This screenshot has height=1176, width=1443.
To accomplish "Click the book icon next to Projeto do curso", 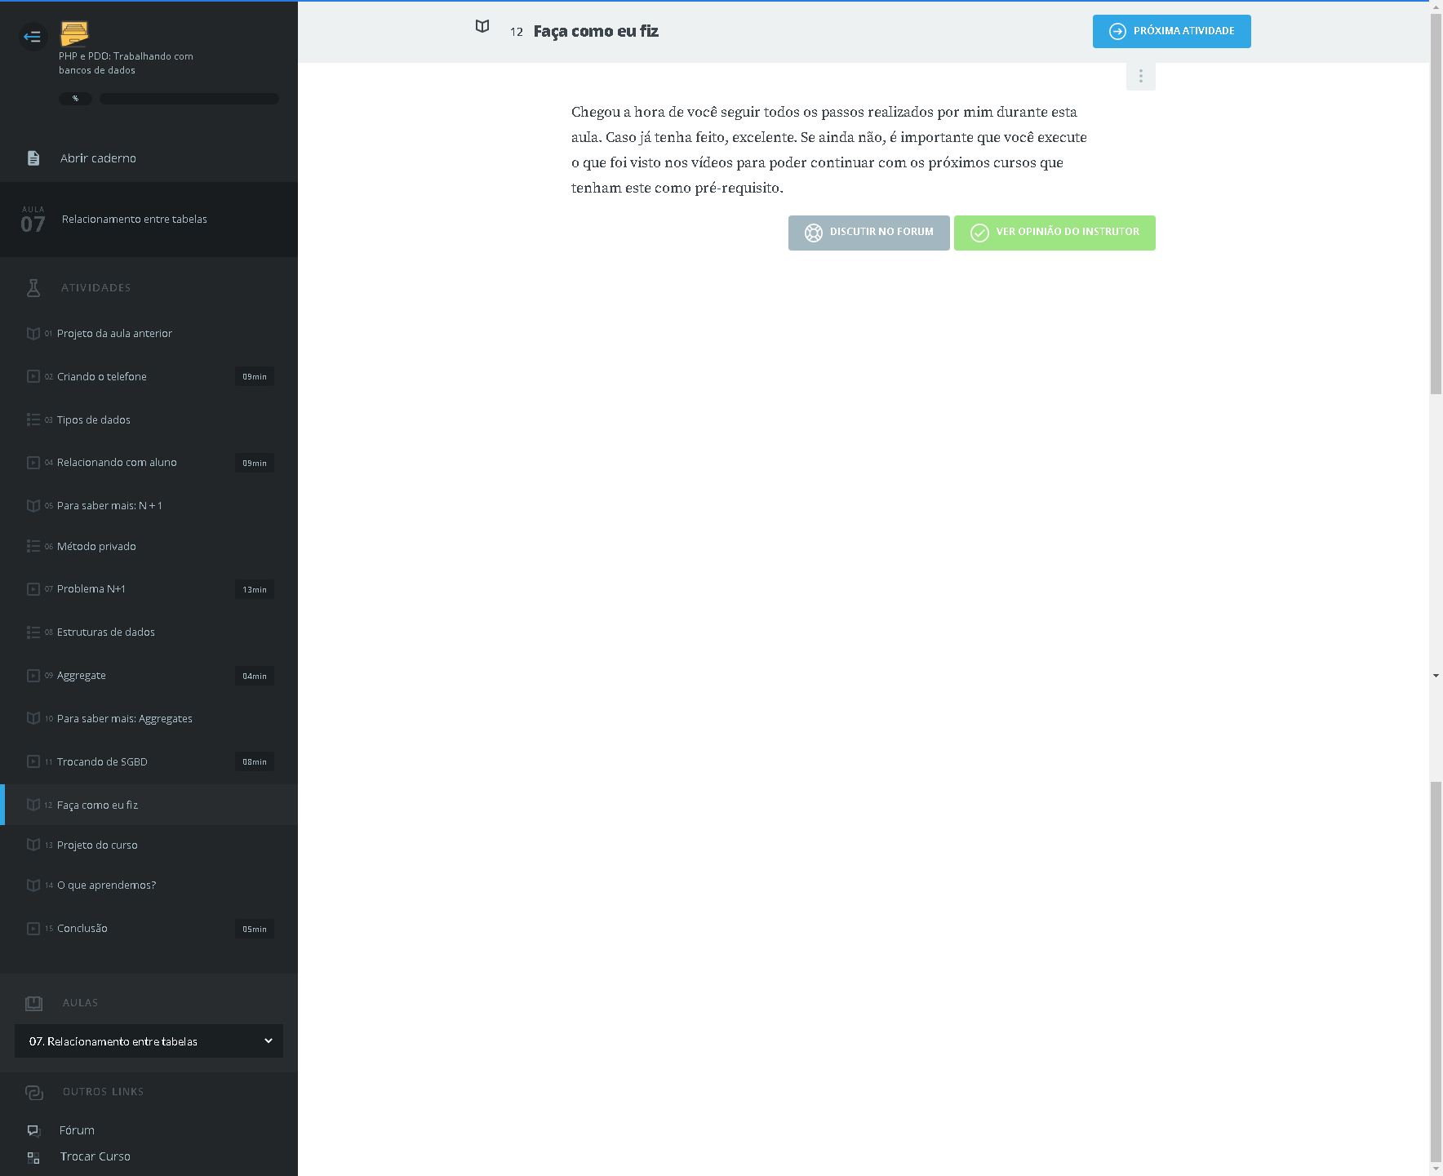I will [33, 845].
